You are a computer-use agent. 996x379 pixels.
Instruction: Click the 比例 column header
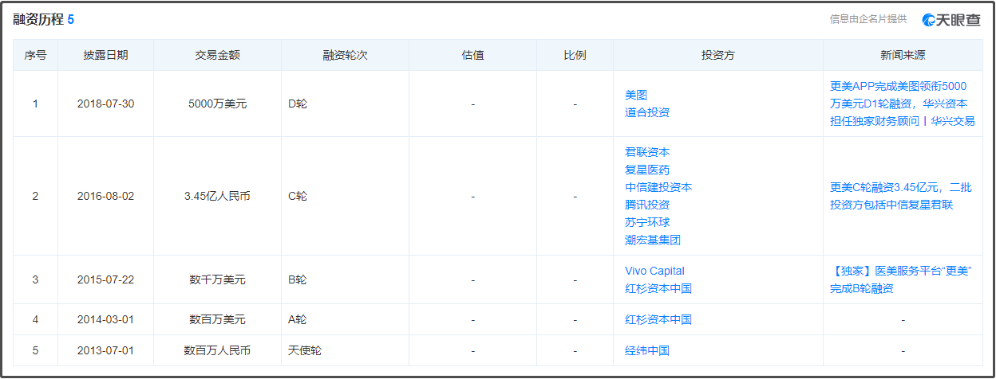[575, 56]
